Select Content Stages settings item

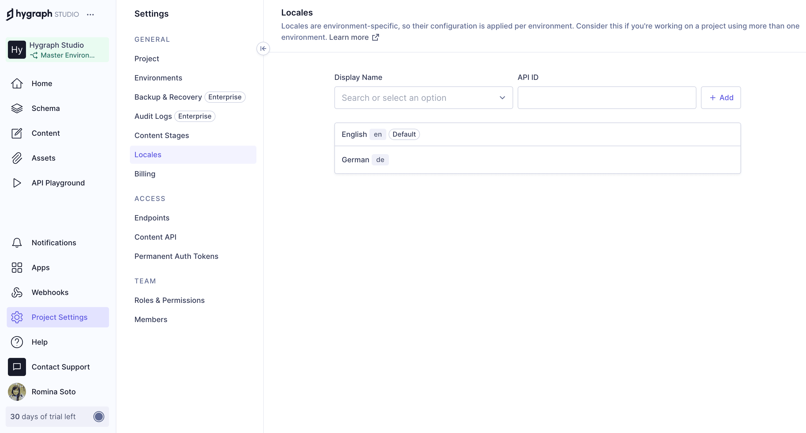point(162,135)
